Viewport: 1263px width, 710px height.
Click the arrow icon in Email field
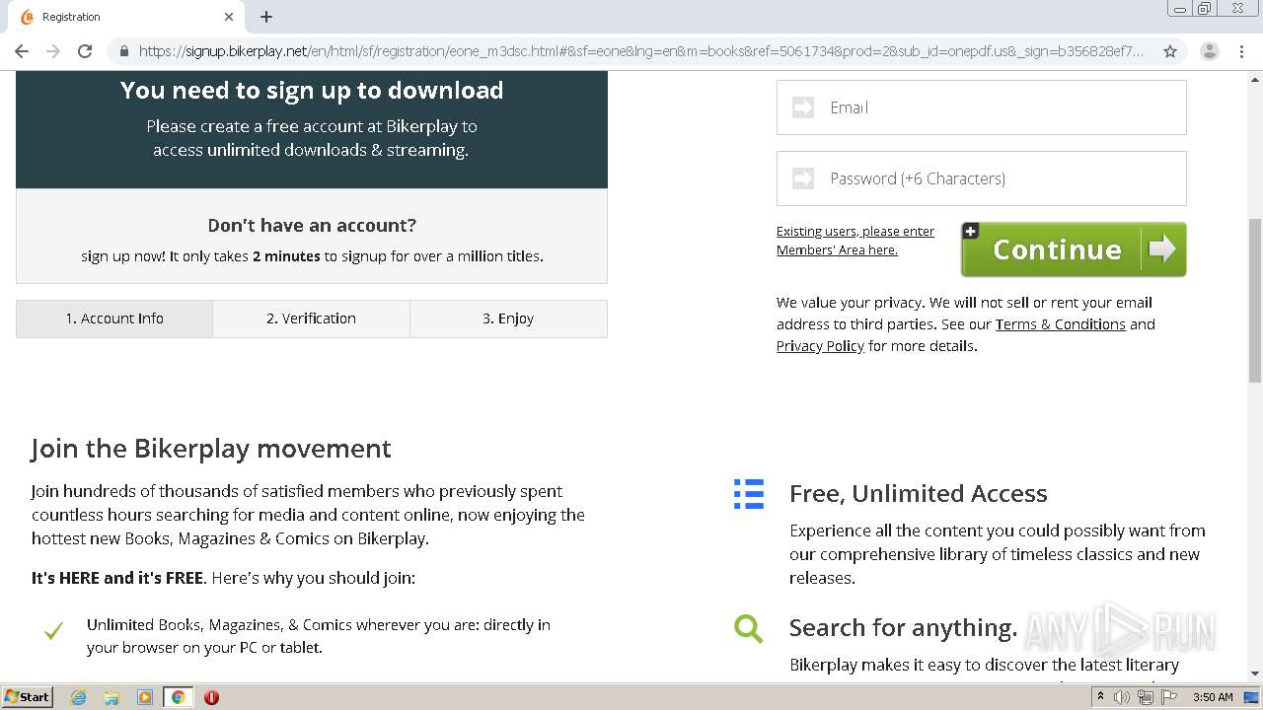803,107
